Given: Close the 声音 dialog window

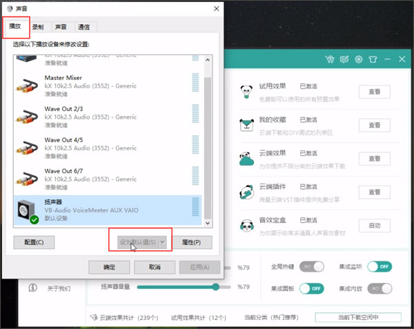Looking at the screenshot, I should 216,9.
